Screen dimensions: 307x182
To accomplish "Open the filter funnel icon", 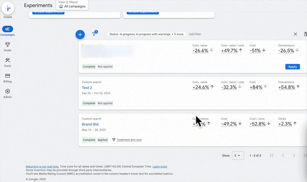I will [94, 34].
